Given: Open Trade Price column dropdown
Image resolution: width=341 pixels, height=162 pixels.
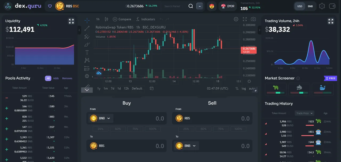Looking at the screenshot, I should [305, 113].
